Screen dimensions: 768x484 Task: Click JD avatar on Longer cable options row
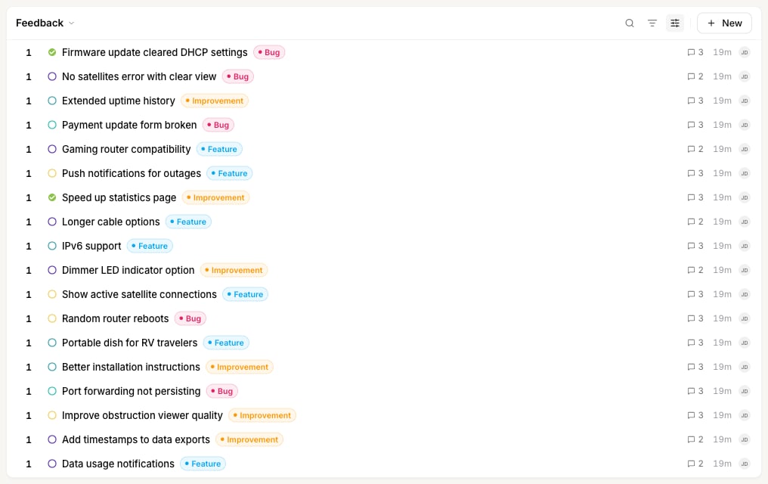(x=745, y=222)
